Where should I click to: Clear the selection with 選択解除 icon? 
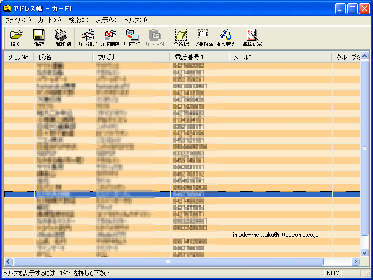[x=203, y=37]
